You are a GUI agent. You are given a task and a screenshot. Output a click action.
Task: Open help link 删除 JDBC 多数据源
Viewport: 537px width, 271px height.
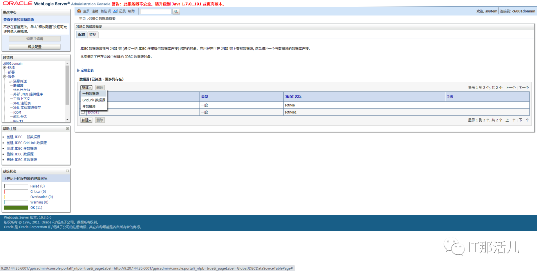pos(22,160)
